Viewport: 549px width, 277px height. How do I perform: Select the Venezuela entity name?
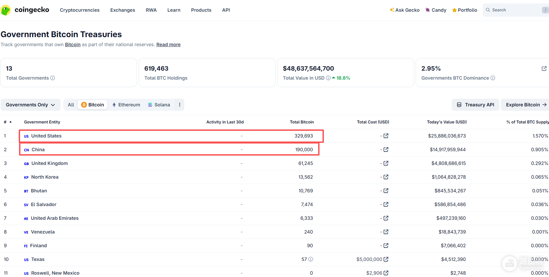pyautogui.click(x=43, y=232)
